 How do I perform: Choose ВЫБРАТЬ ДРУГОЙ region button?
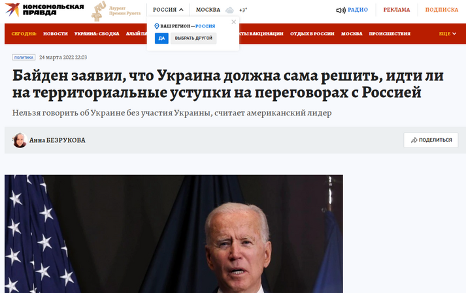(193, 39)
